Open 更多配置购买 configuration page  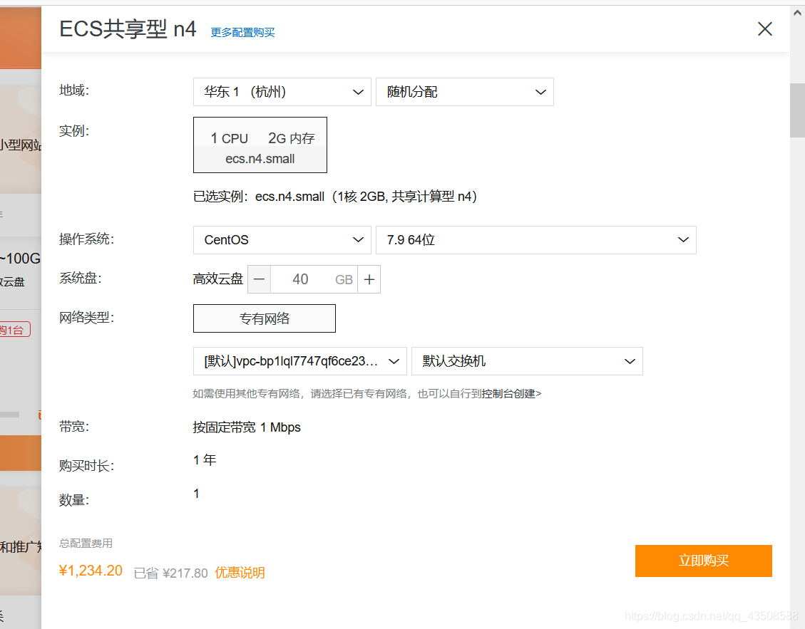click(x=242, y=32)
